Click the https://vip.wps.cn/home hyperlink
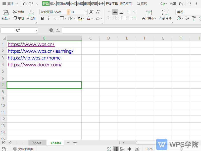201x151 pixels. (x=34, y=58)
